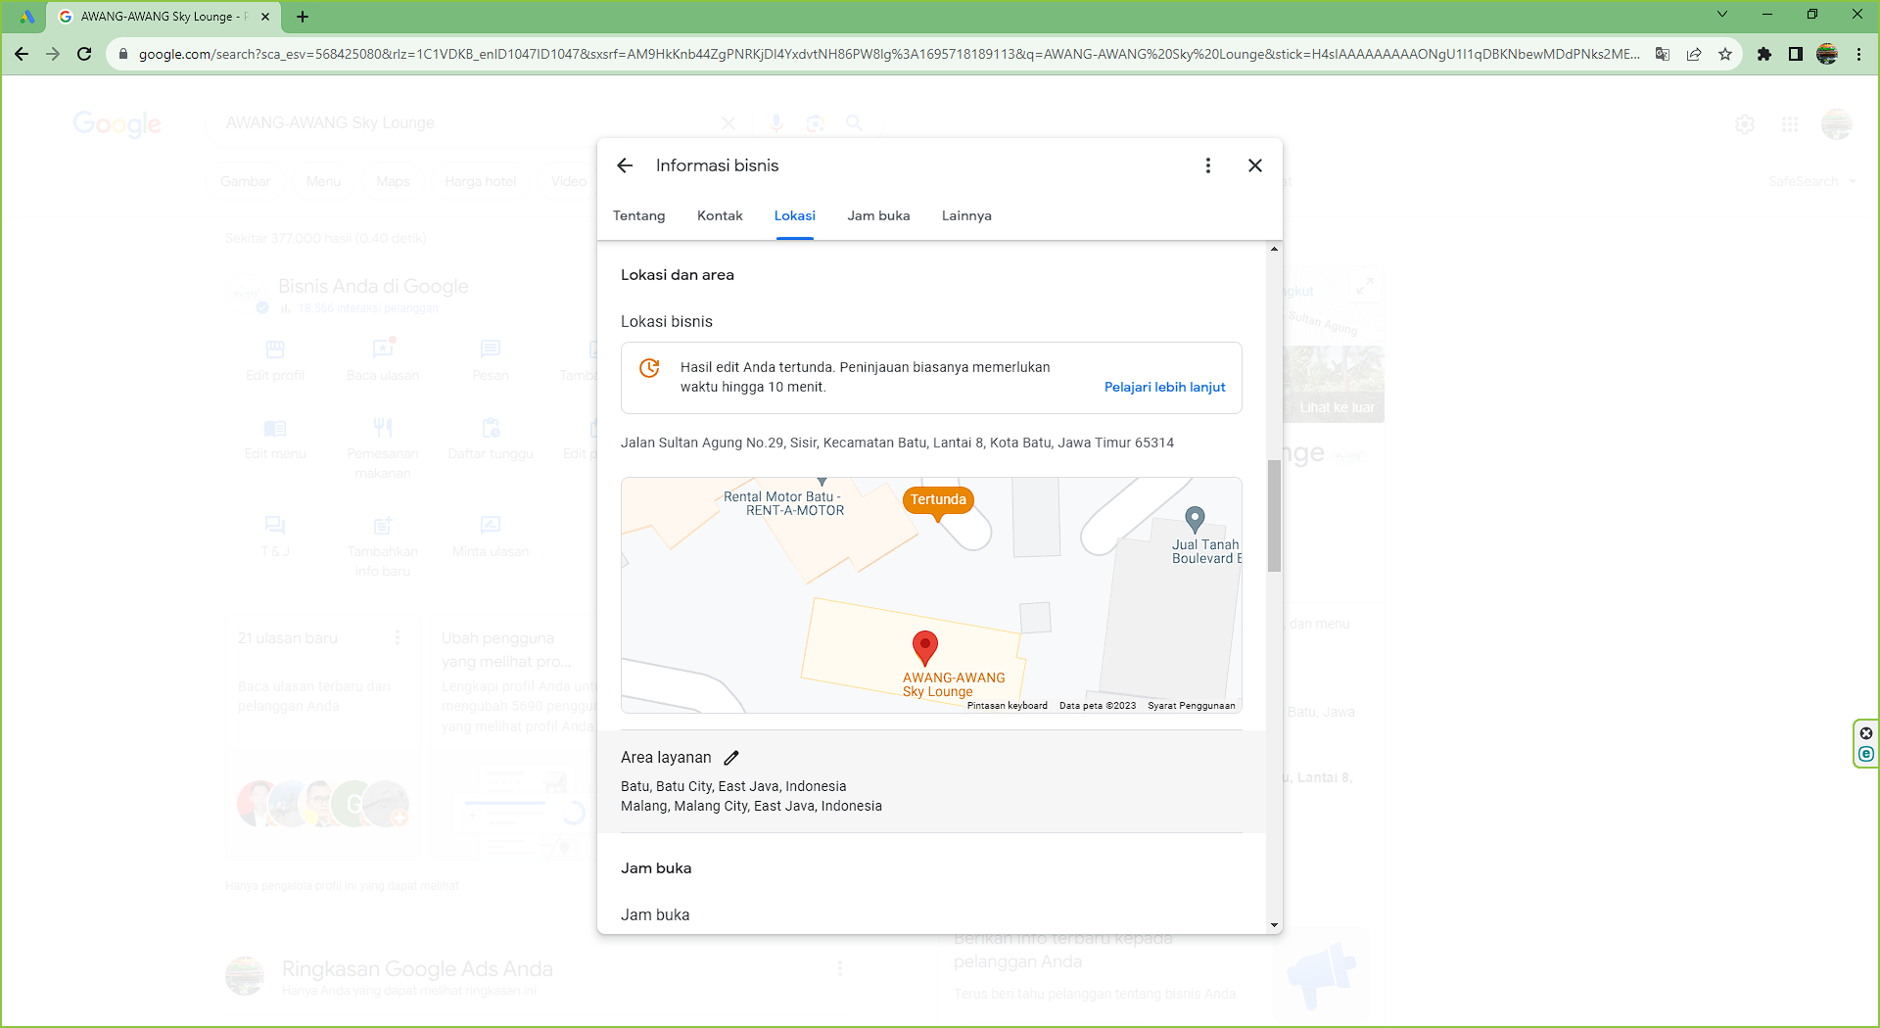Click the Malang, Malang City service area text
This screenshot has height=1028, width=1880.
click(751, 806)
